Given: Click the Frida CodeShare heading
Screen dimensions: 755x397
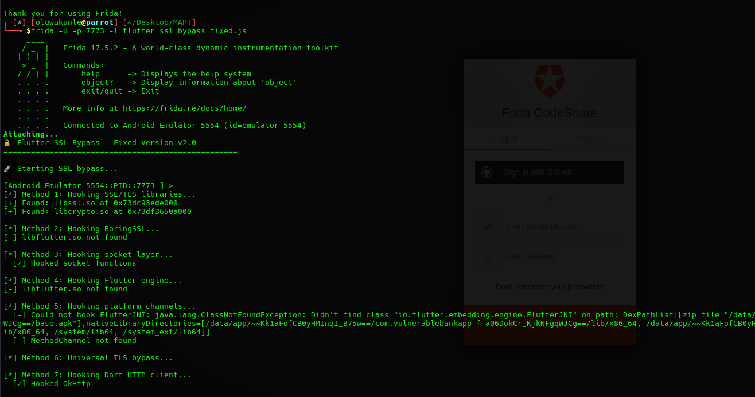Looking at the screenshot, I should [550, 113].
